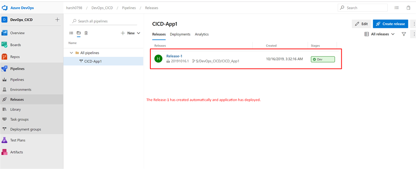
Task: Click the Test Plans flask icon
Action: click(4, 140)
